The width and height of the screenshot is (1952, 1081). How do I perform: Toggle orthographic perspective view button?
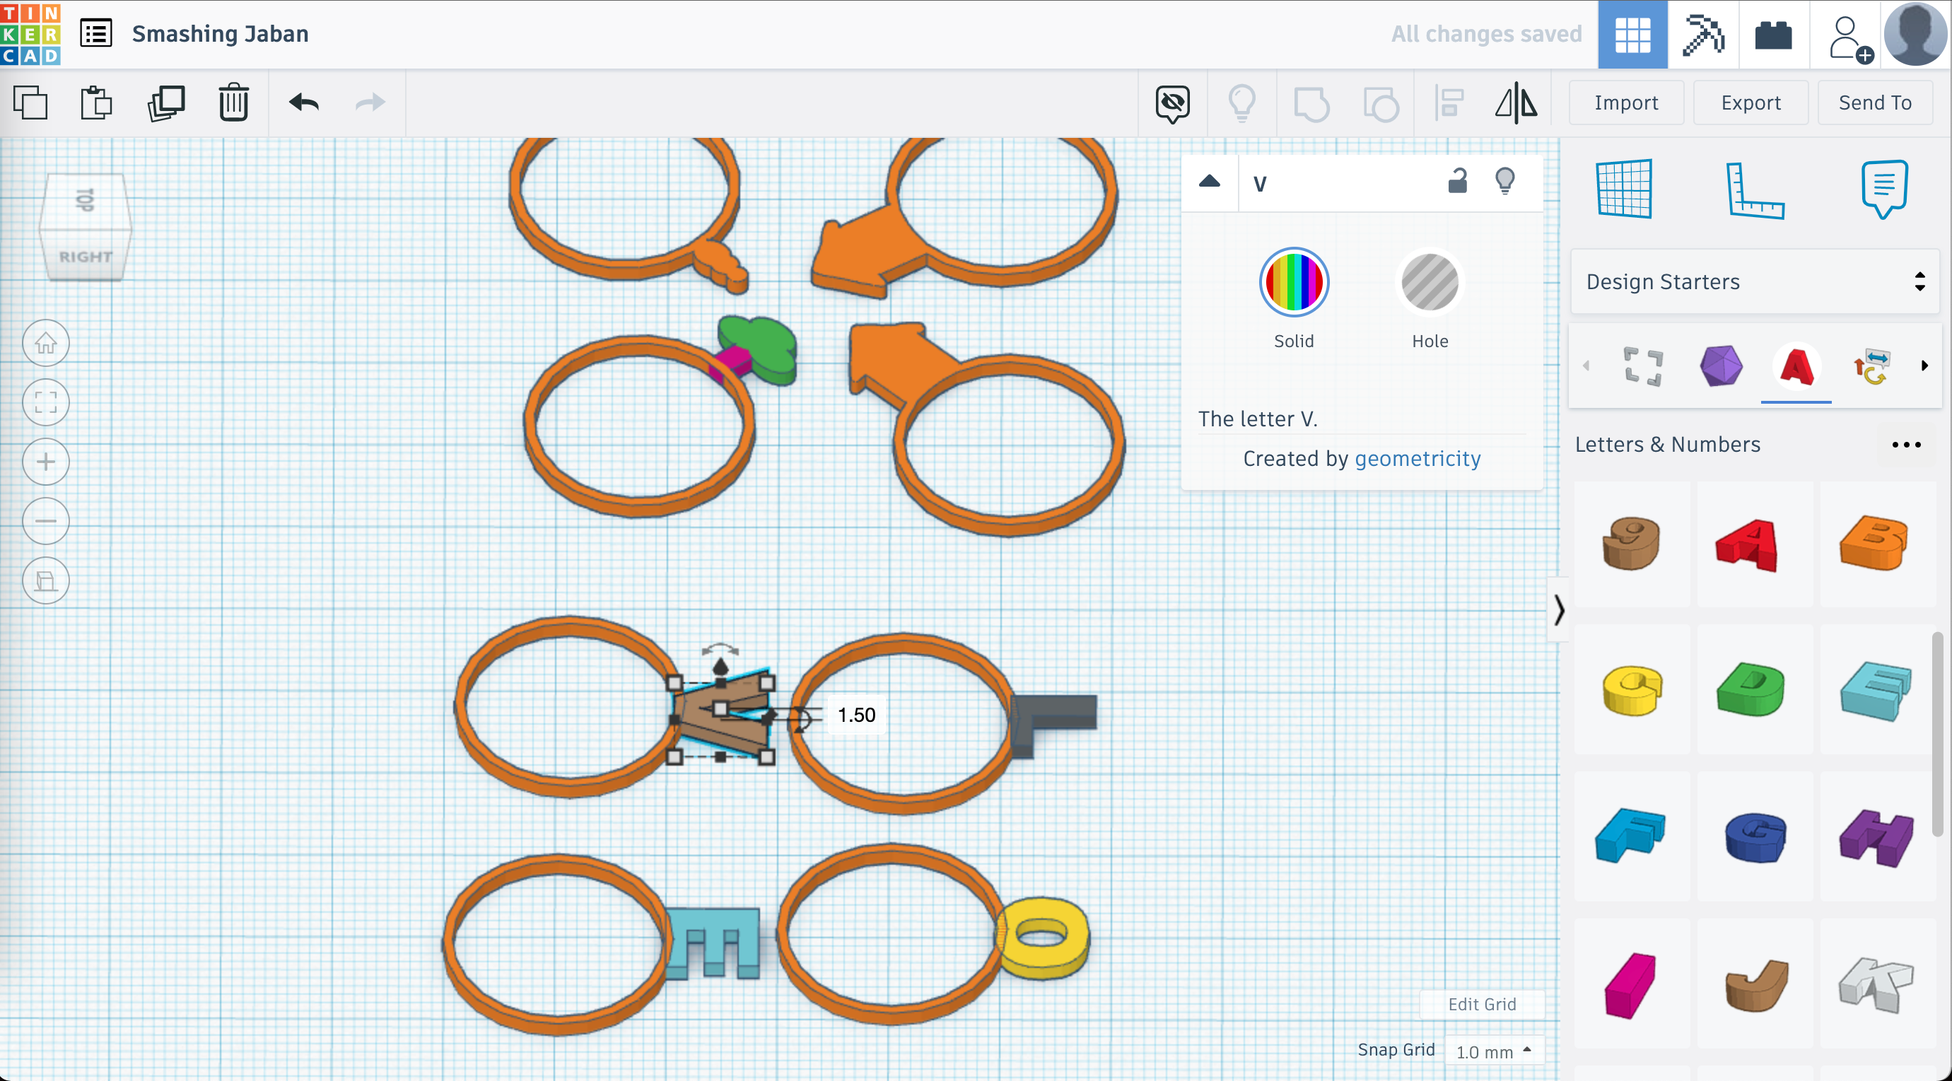[46, 581]
